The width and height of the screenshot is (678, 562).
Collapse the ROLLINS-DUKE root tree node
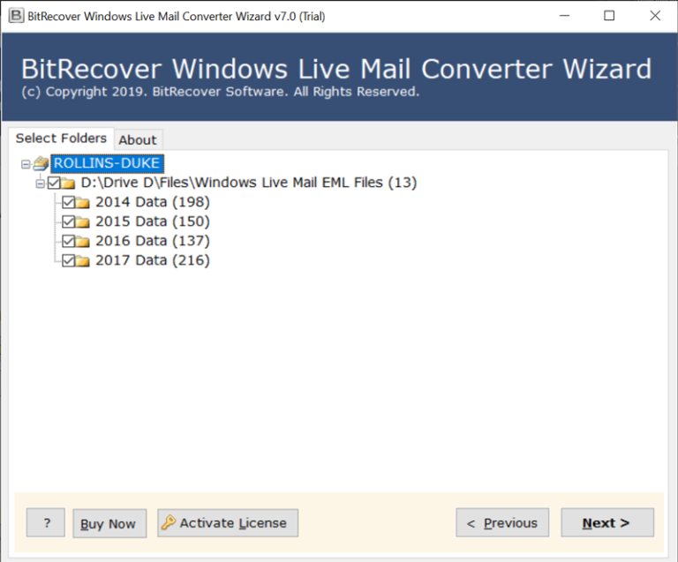coord(26,163)
